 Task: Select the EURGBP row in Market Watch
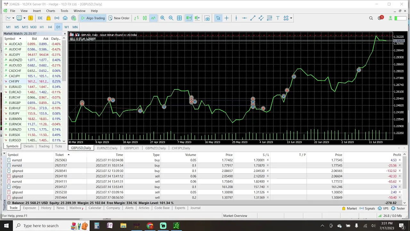coord(33,103)
